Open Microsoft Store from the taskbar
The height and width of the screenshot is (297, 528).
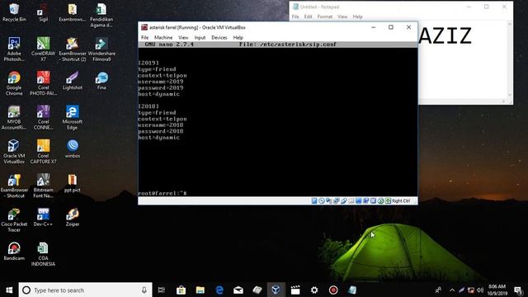pyautogui.click(x=181, y=290)
